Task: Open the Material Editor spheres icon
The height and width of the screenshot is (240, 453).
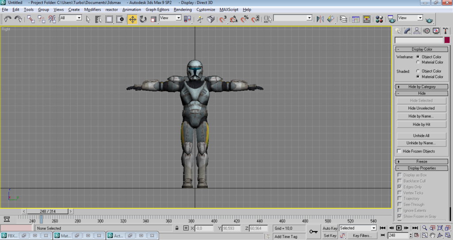Action: (379, 19)
